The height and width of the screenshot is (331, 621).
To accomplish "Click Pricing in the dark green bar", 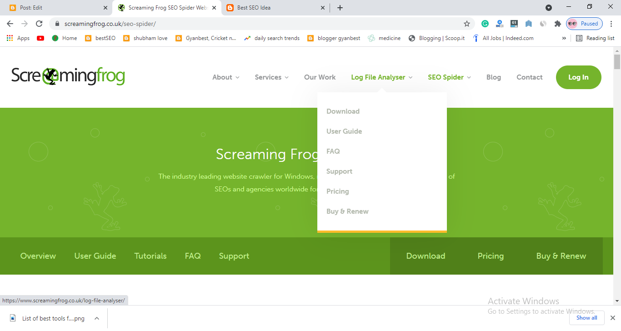I will pos(491,256).
